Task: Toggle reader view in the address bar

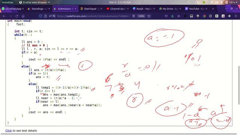Action: tap(133, 16)
